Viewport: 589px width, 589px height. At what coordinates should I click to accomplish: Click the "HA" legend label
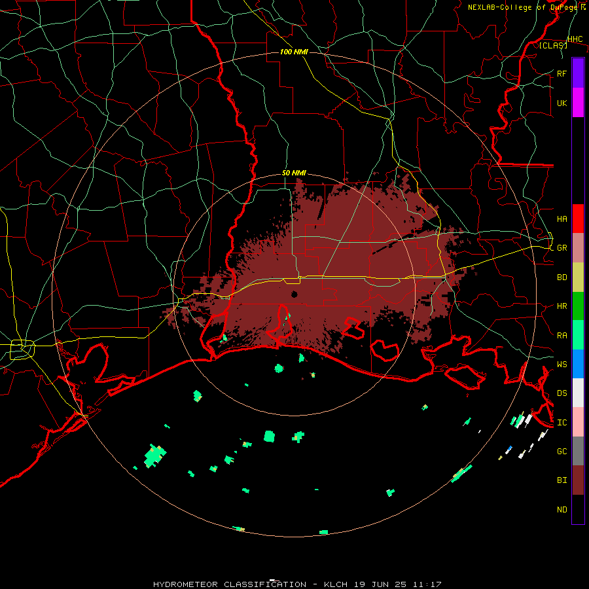click(x=562, y=219)
